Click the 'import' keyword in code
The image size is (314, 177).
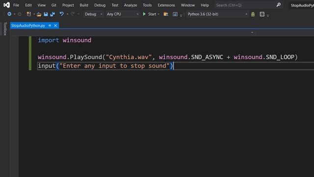49,40
